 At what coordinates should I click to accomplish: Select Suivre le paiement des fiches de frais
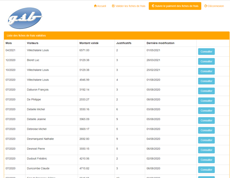click(x=175, y=6)
